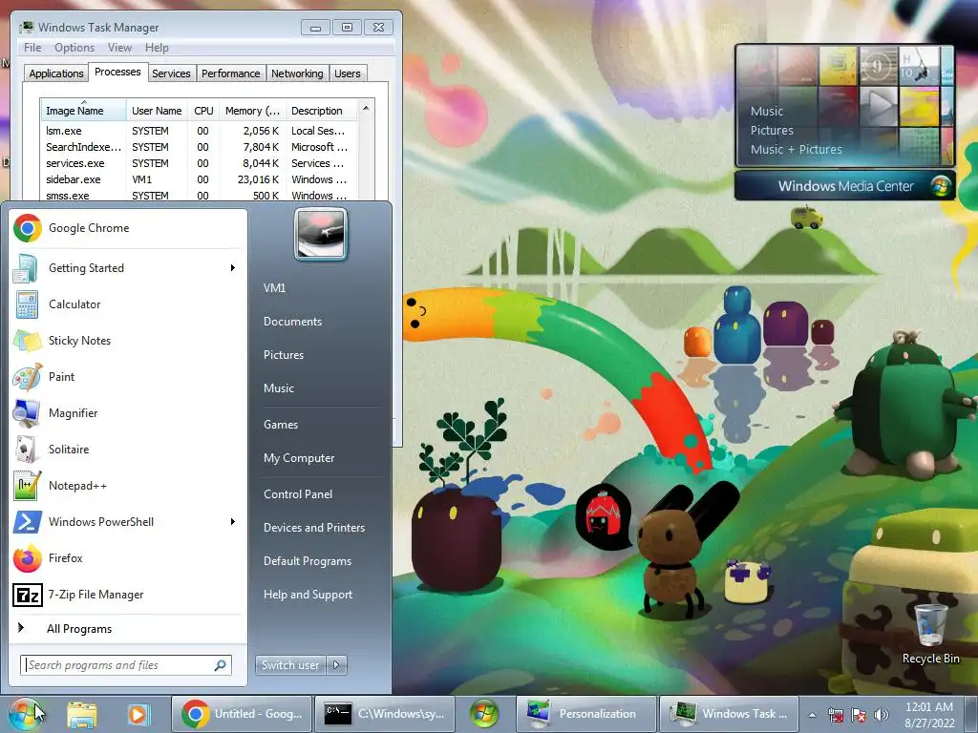Open Devices and Printers link
The width and height of the screenshot is (978, 733).
(313, 528)
